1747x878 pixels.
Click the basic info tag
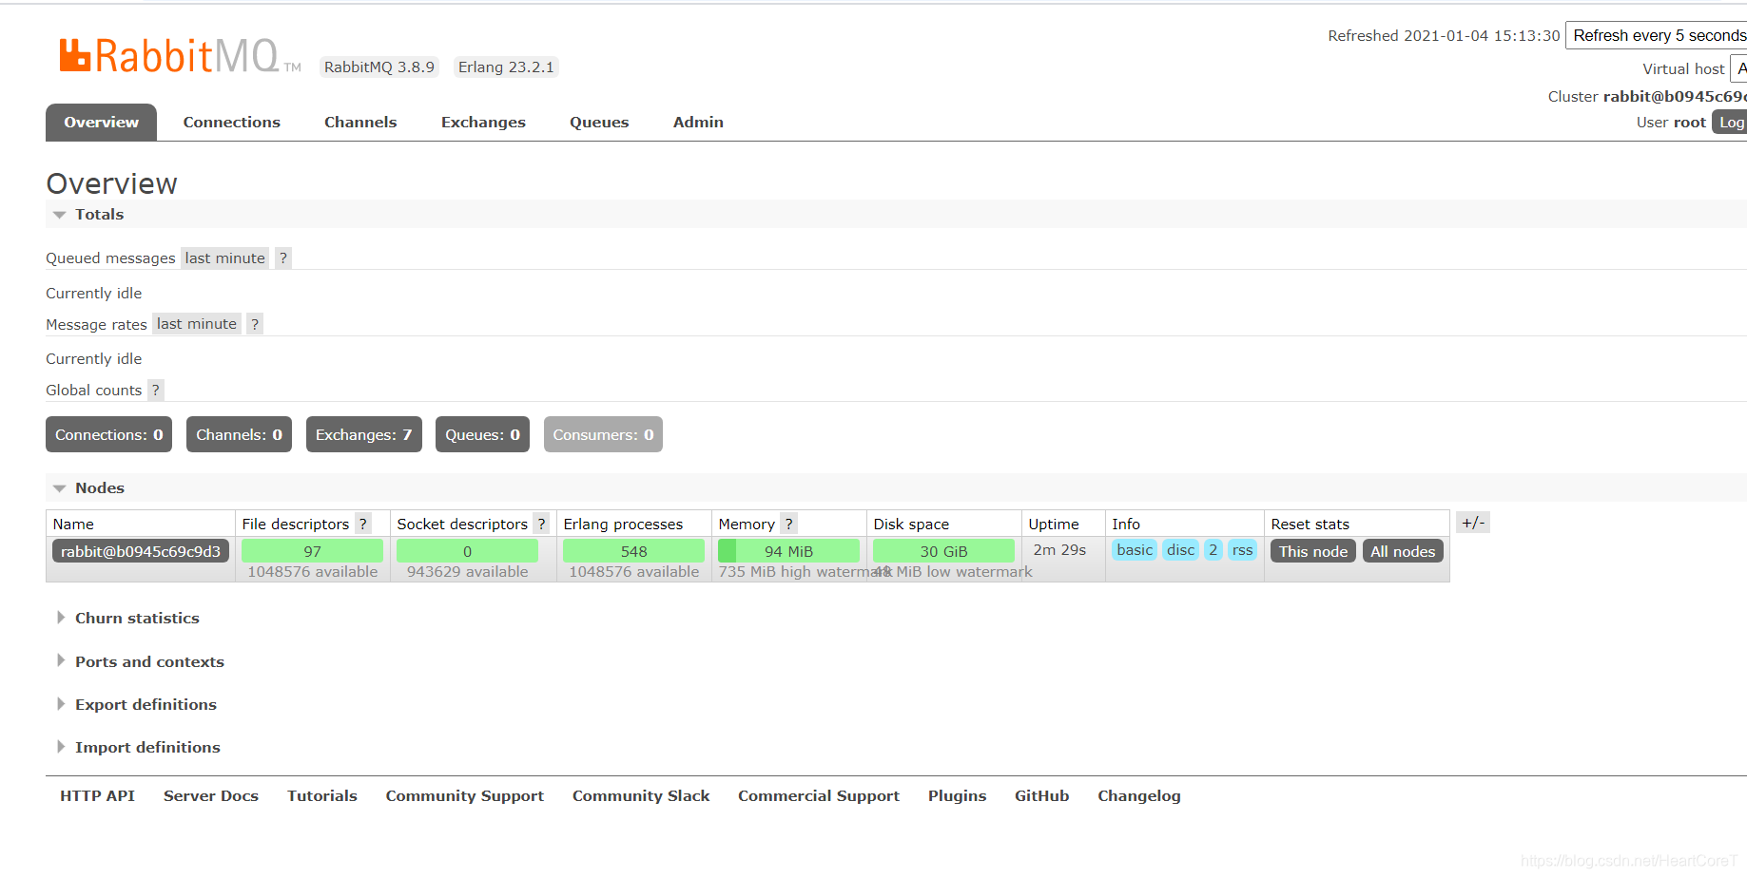point(1135,550)
